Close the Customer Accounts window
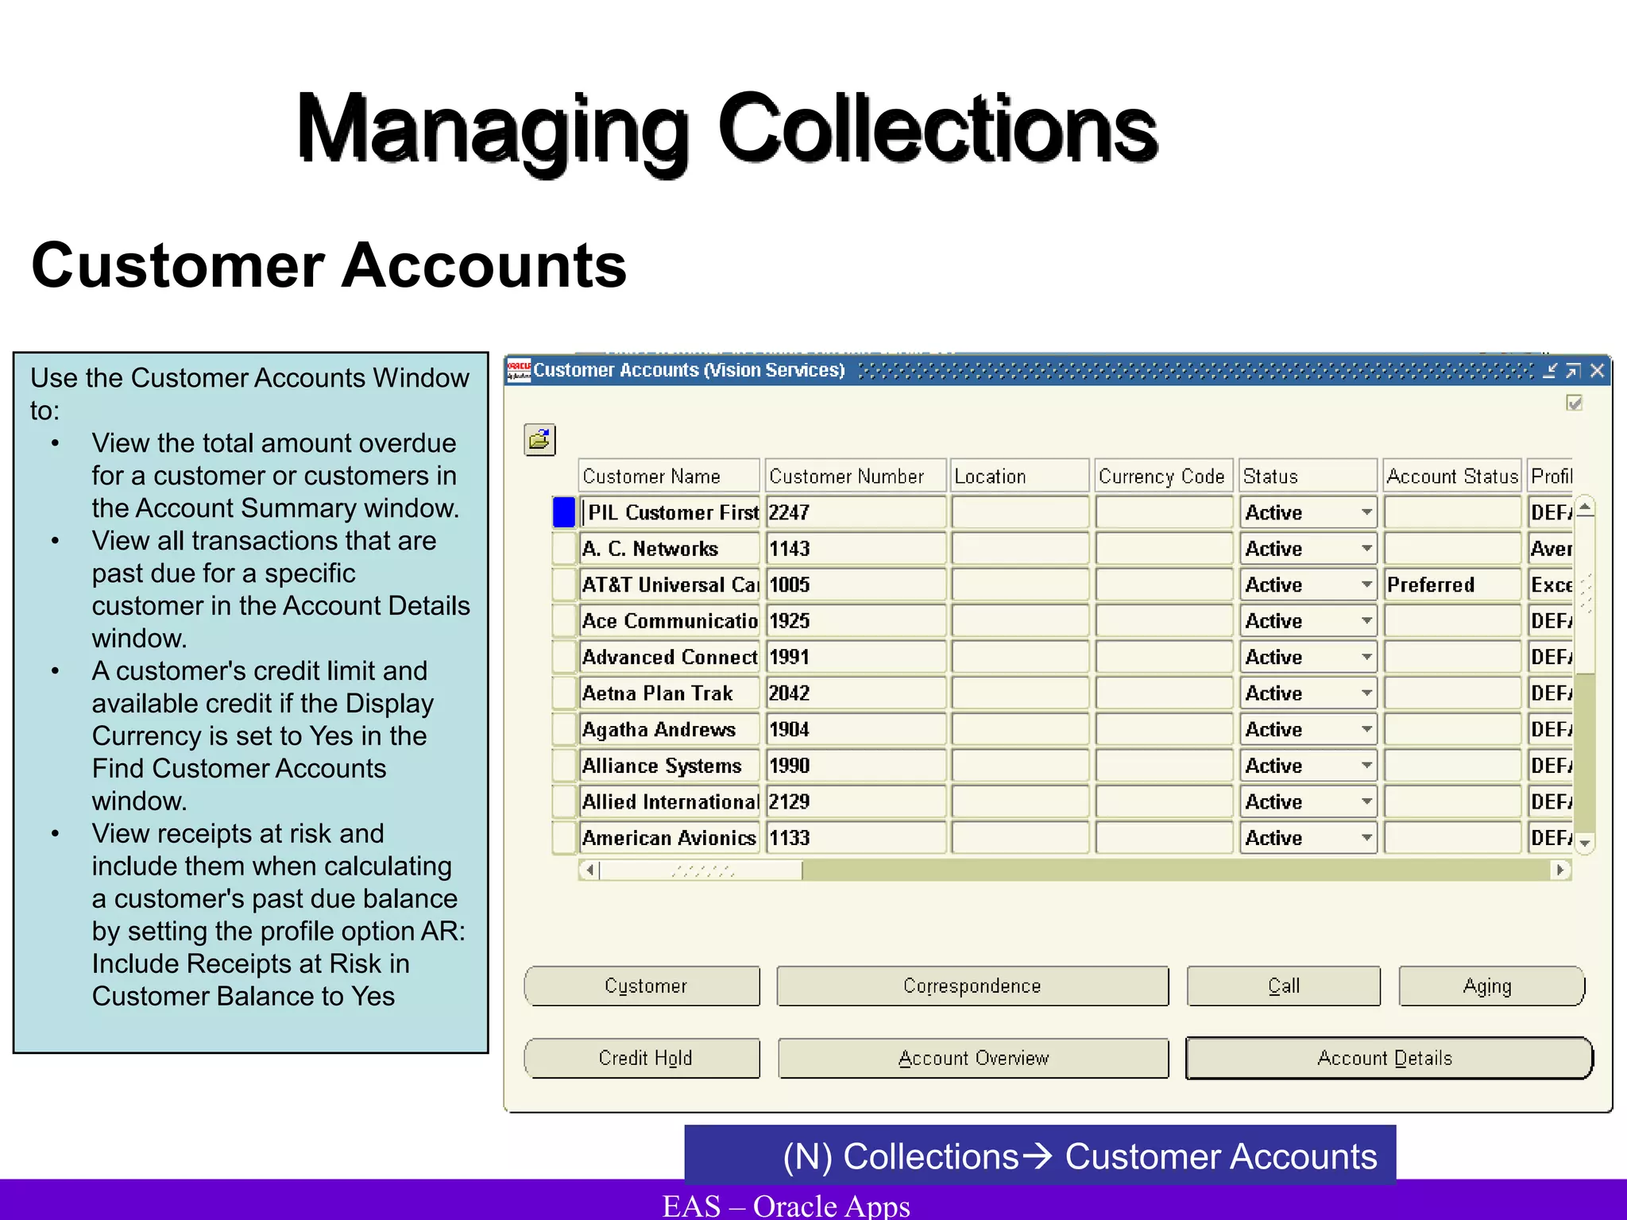This screenshot has width=1627, height=1220. pos(1597,370)
